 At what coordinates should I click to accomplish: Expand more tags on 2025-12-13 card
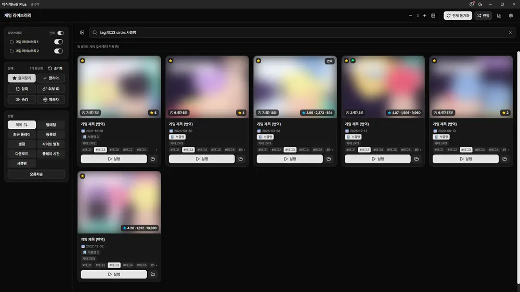click(x=420, y=150)
